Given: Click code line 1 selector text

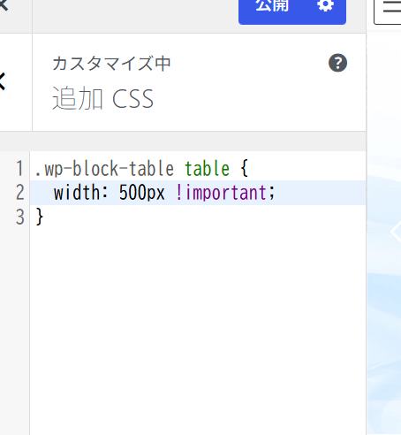Looking at the screenshot, I should point(141,169).
